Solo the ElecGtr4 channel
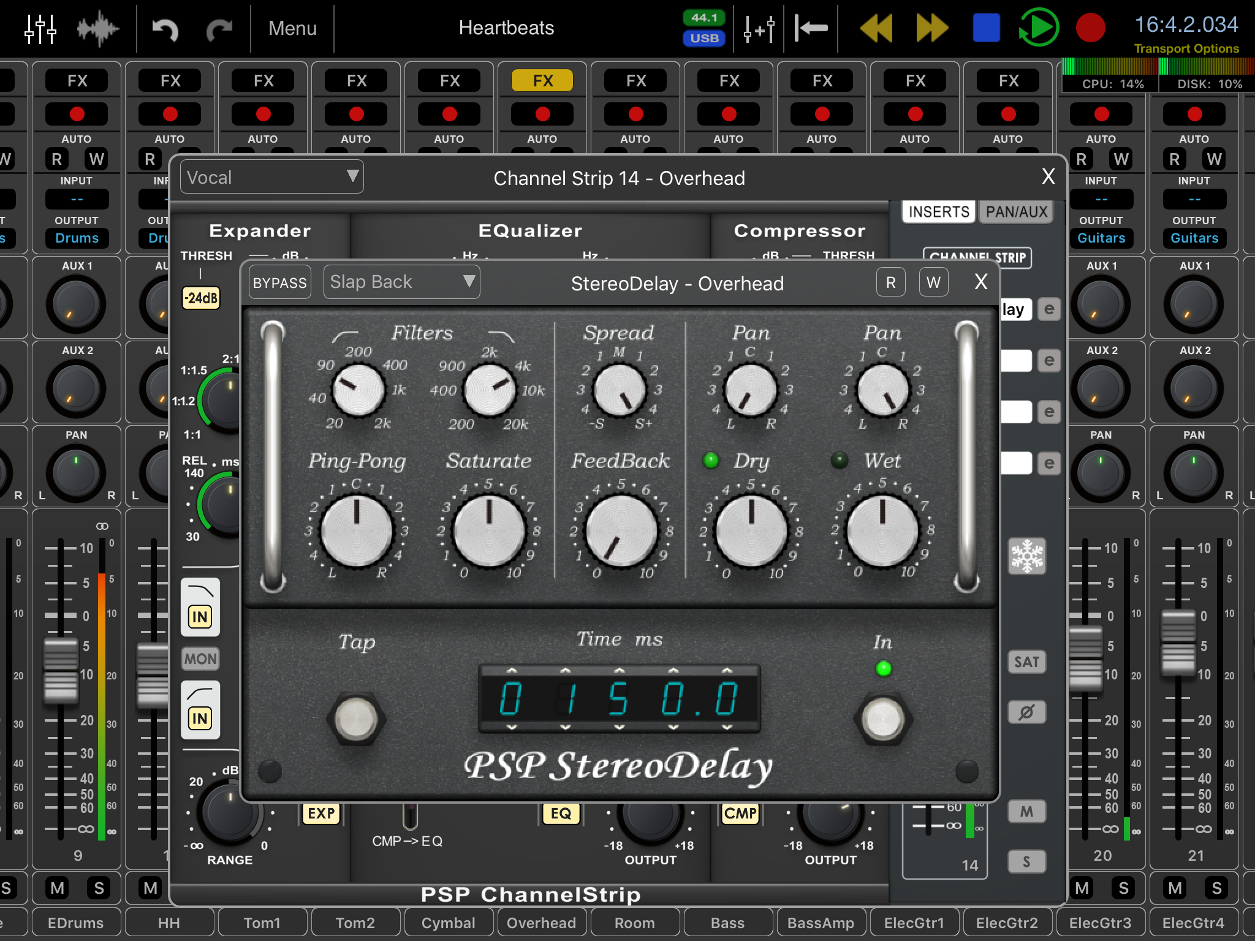This screenshot has height=941, width=1255. 1216,888
